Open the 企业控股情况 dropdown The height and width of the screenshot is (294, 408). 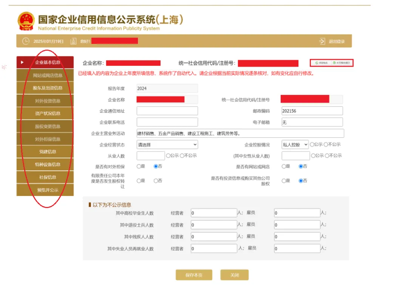295,145
